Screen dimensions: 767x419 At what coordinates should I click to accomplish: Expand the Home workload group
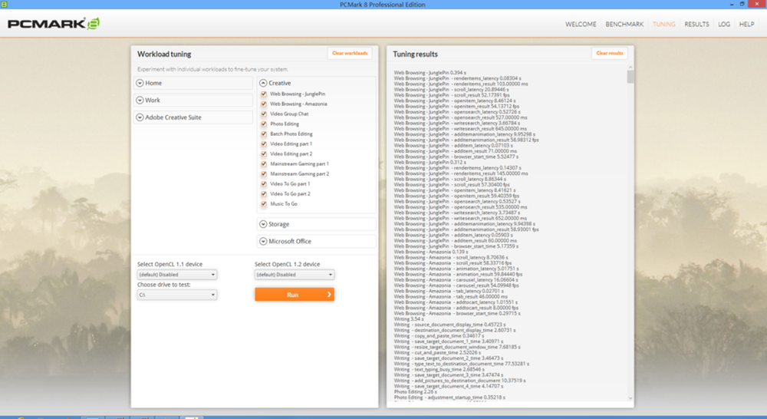pyautogui.click(x=193, y=83)
